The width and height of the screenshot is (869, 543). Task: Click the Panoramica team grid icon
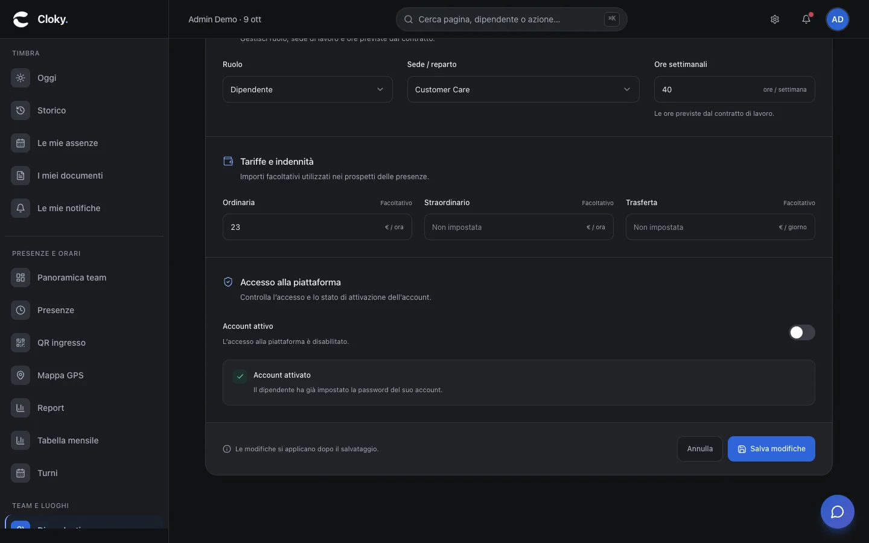point(21,278)
